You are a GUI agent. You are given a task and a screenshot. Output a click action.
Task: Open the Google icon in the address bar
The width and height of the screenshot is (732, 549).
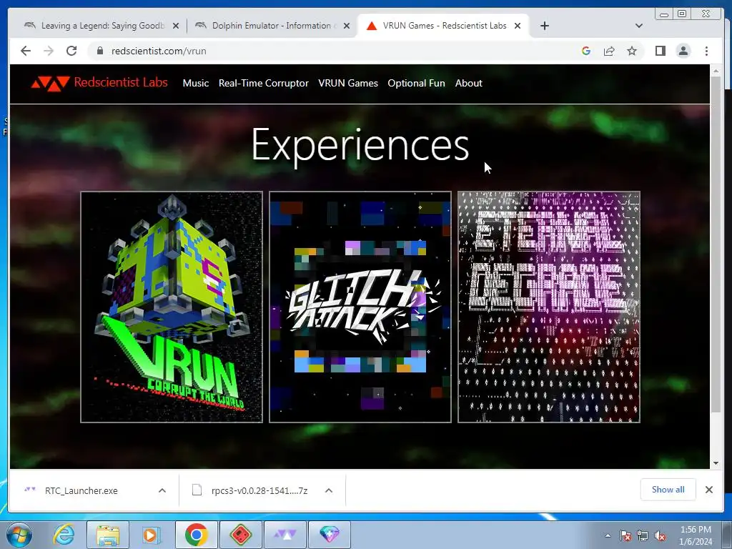coord(586,51)
